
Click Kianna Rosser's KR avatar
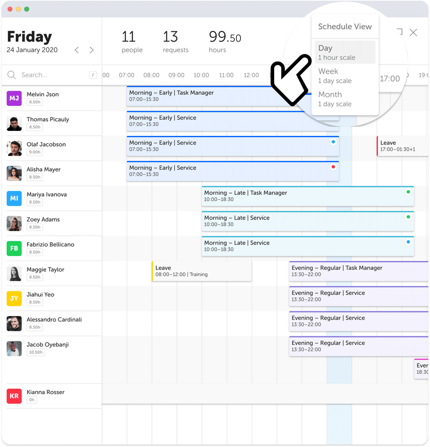(x=14, y=396)
